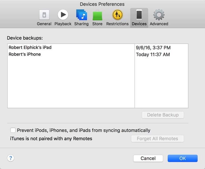Open the Advanced preferences gear icon

pyautogui.click(x=159, y=15)
